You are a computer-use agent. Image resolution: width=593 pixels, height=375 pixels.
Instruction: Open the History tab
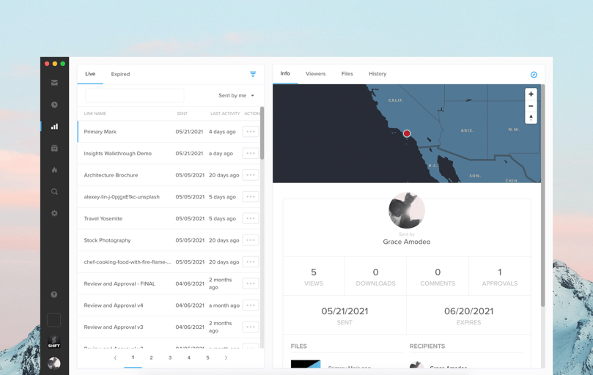(377, 74)
